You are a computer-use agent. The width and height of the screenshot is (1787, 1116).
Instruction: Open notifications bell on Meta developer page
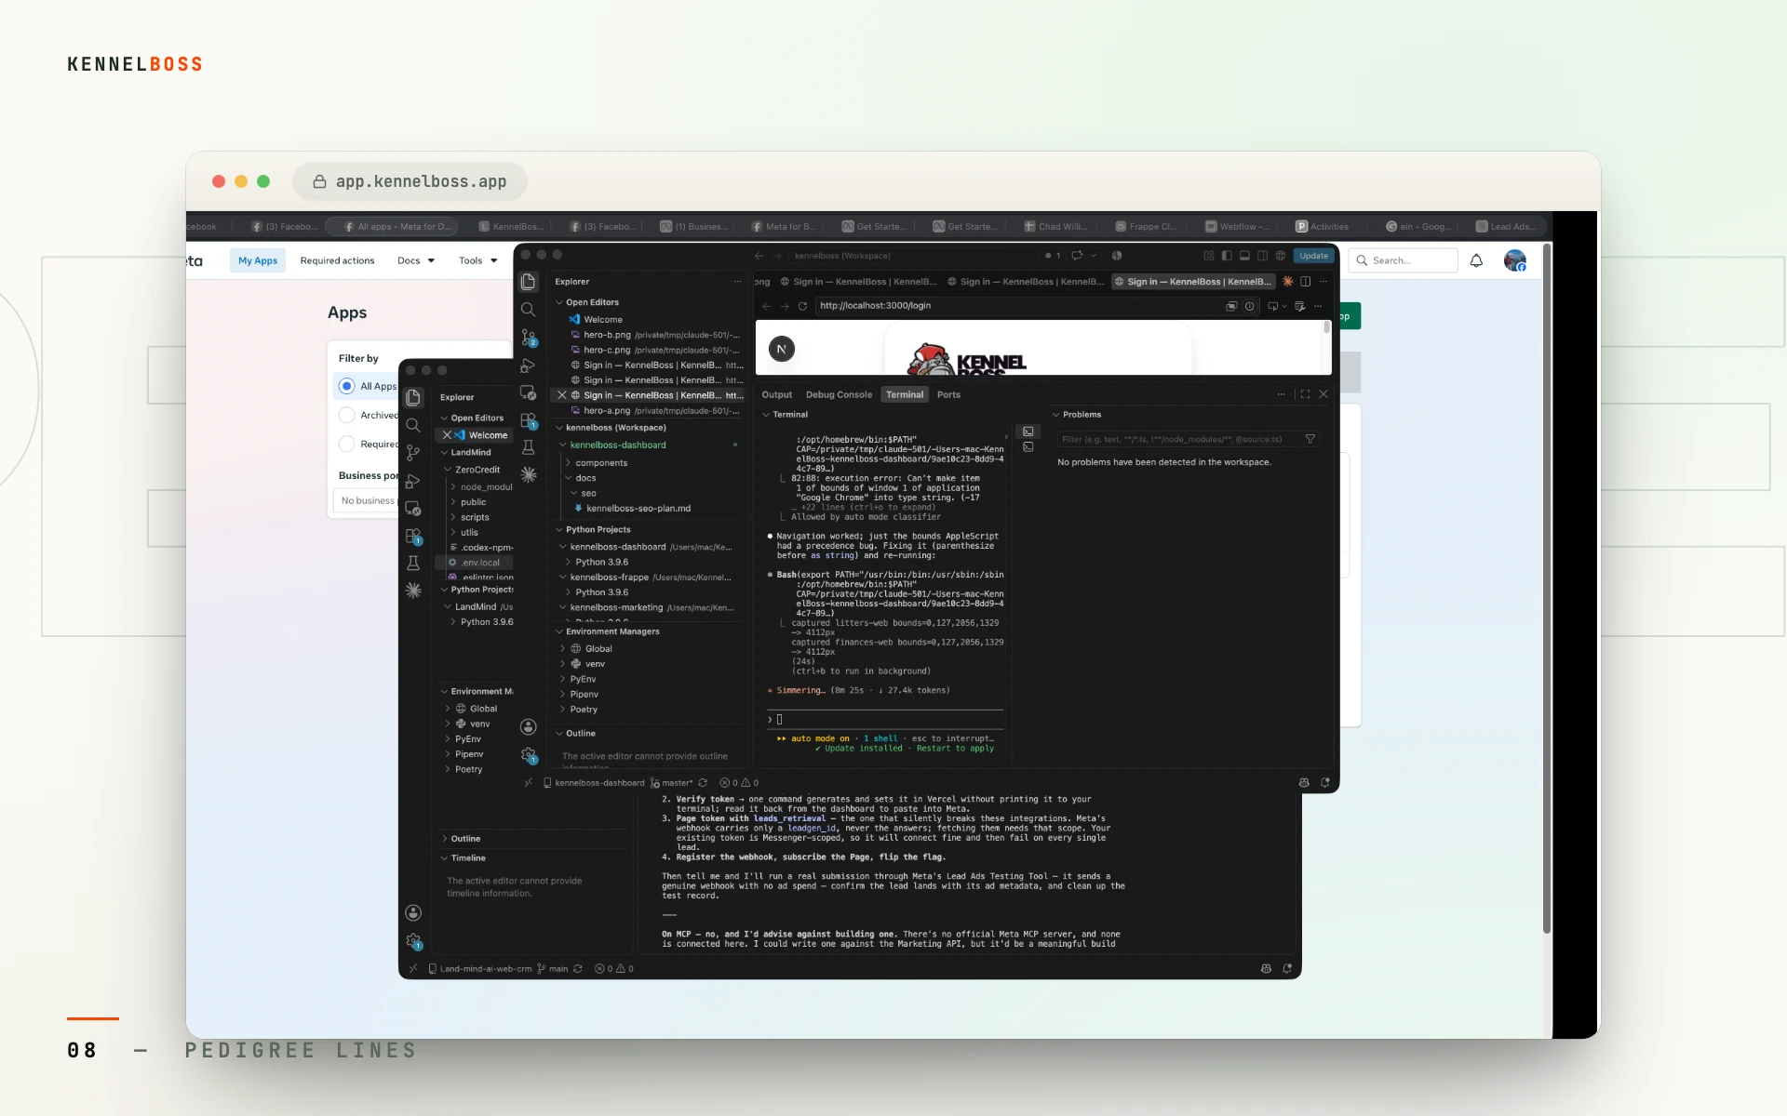(x=1476, y=260)
